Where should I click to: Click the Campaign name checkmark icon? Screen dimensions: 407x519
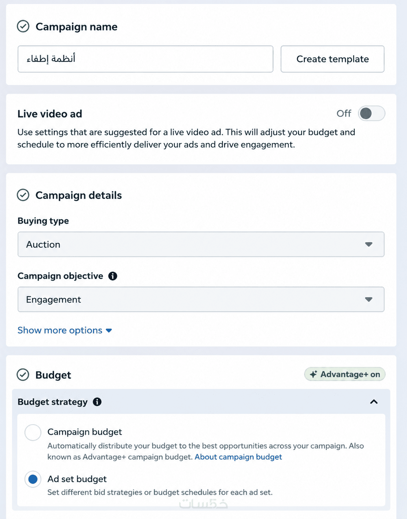(23, 26)
